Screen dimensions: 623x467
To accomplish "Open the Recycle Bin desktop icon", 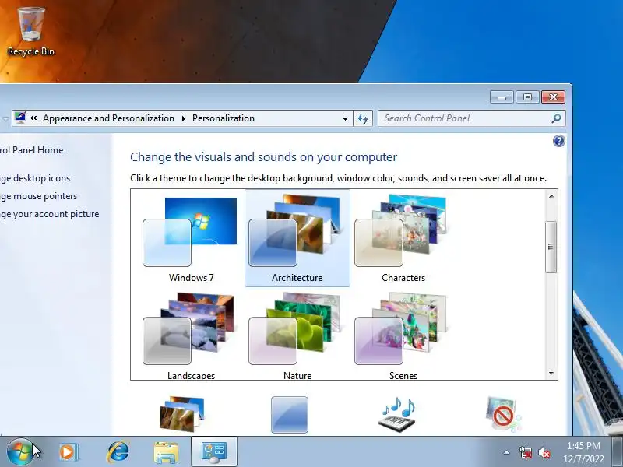I will tap(31, 32).
